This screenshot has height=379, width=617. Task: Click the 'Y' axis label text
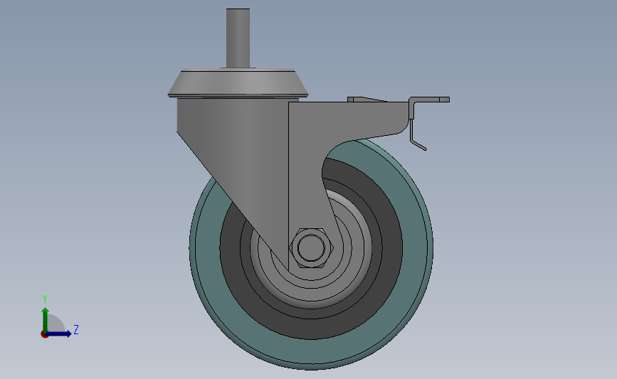(45, 299)
